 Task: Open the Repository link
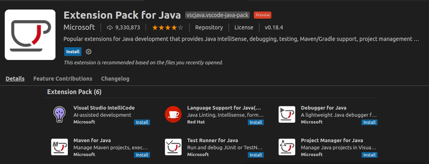click(x=209, y=27)
